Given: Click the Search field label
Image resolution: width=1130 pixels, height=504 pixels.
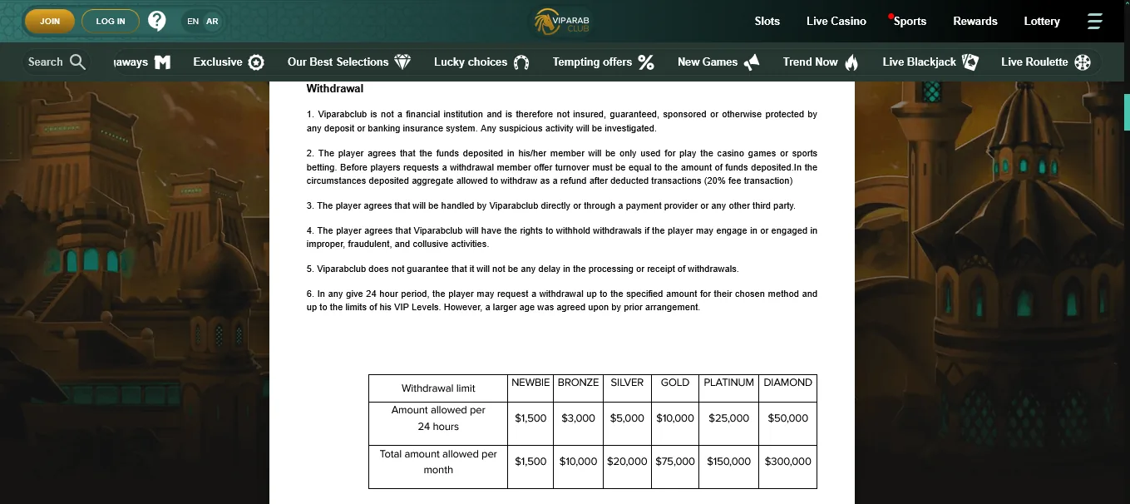Looking at the screenshot, I should (x=46, y=62).
